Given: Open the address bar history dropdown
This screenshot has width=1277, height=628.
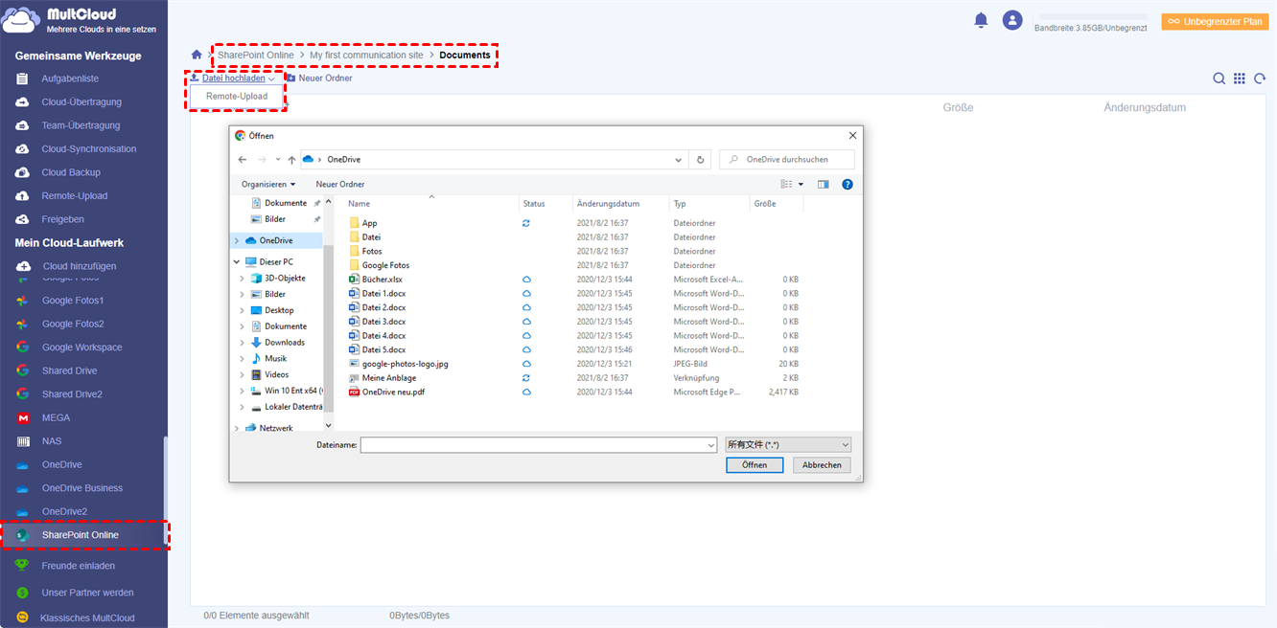Looking at the screenshot, I should point(679,160).
